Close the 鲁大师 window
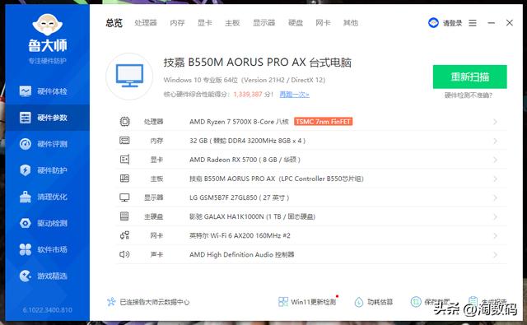 (510, 23)
